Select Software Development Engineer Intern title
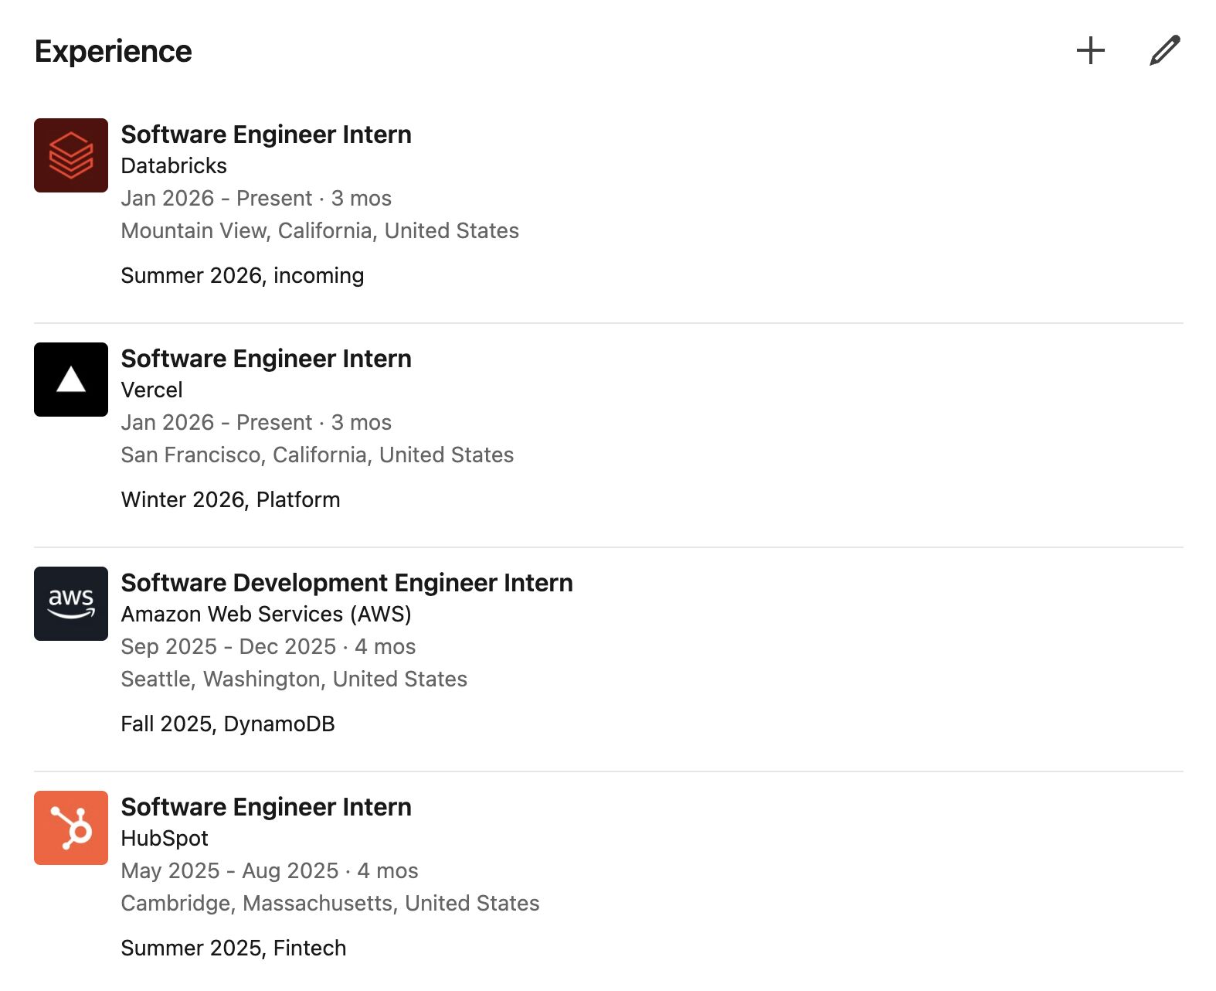The width and height of the screenshot is (1216, 991). pos(347,583)
